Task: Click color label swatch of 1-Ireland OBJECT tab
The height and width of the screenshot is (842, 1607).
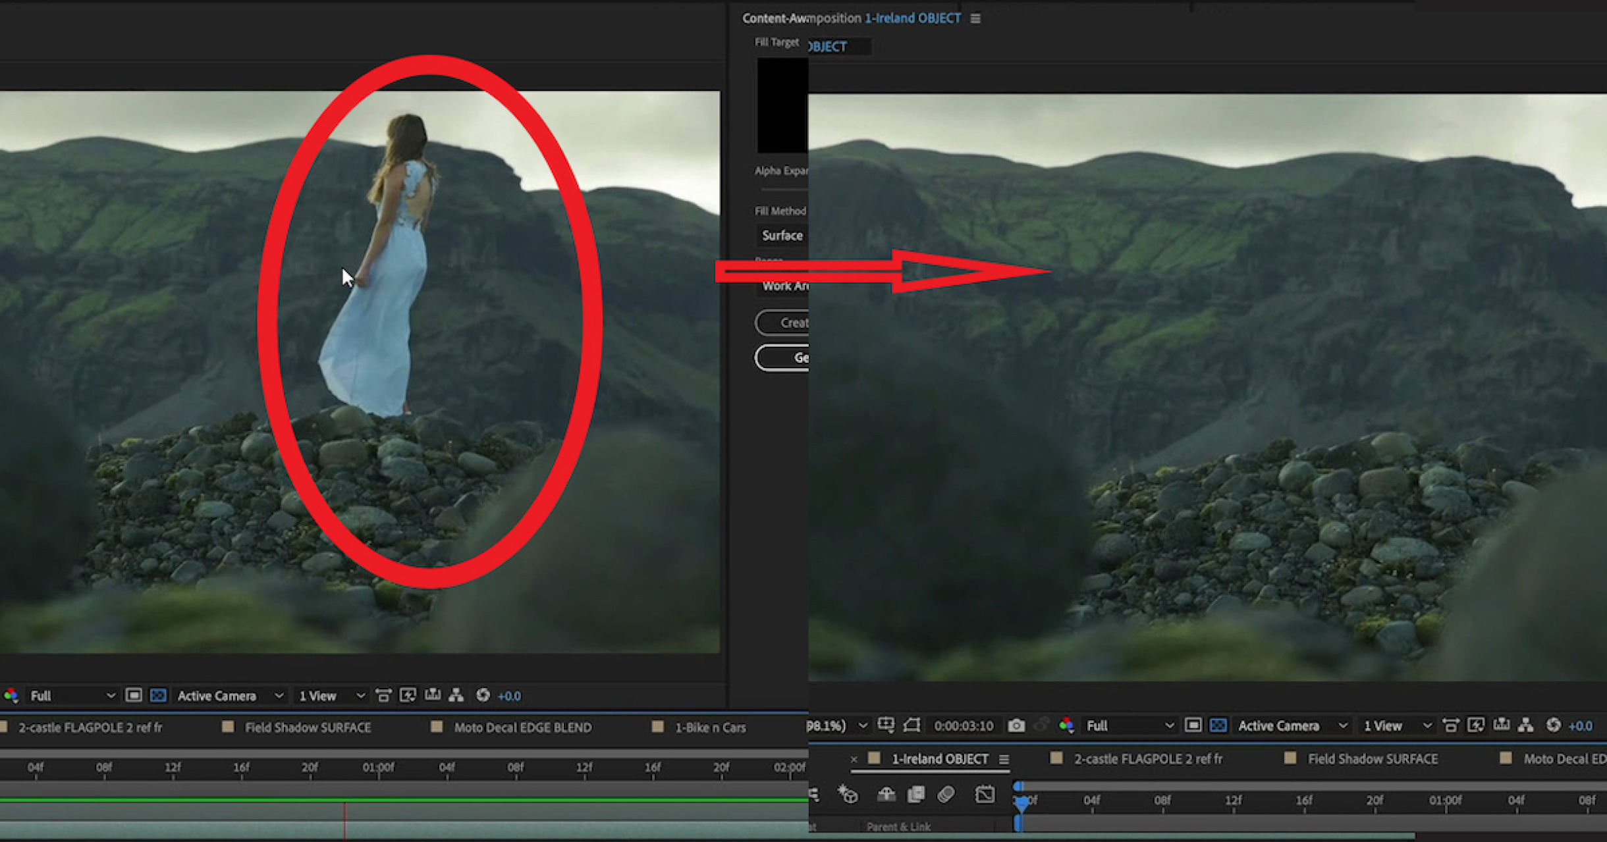Action: (x=874, y=758)
